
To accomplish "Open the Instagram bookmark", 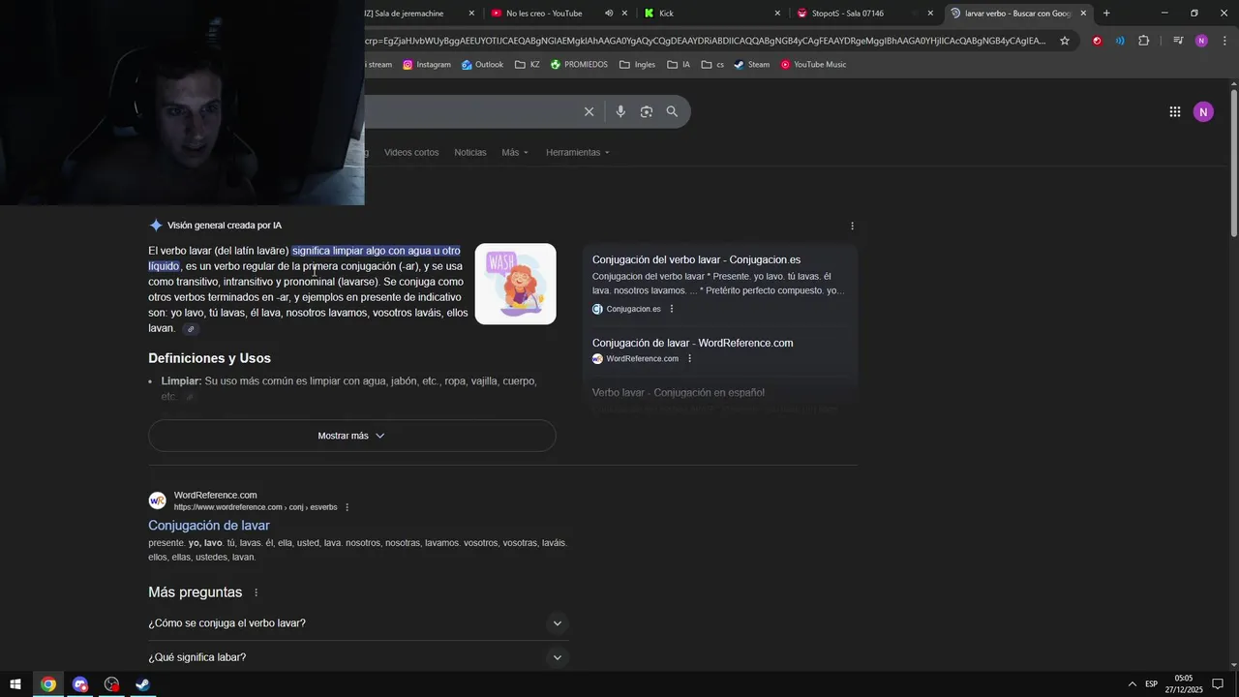I will [427, 65].
